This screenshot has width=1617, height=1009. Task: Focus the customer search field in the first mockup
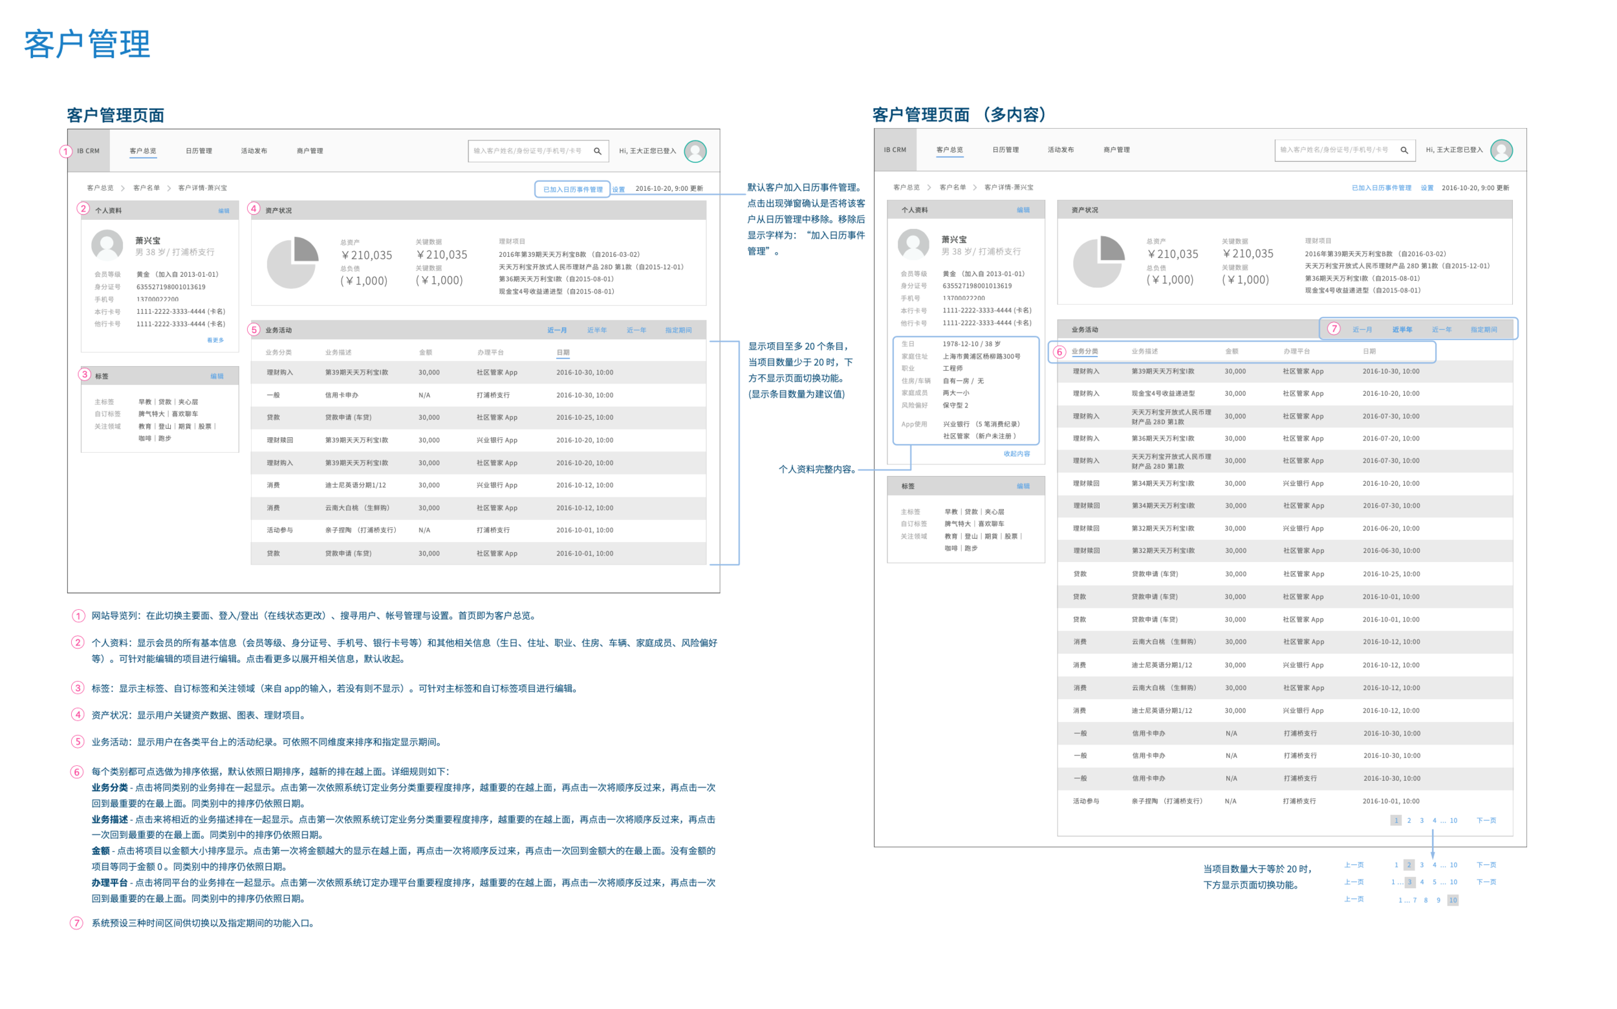pos(539,151)
